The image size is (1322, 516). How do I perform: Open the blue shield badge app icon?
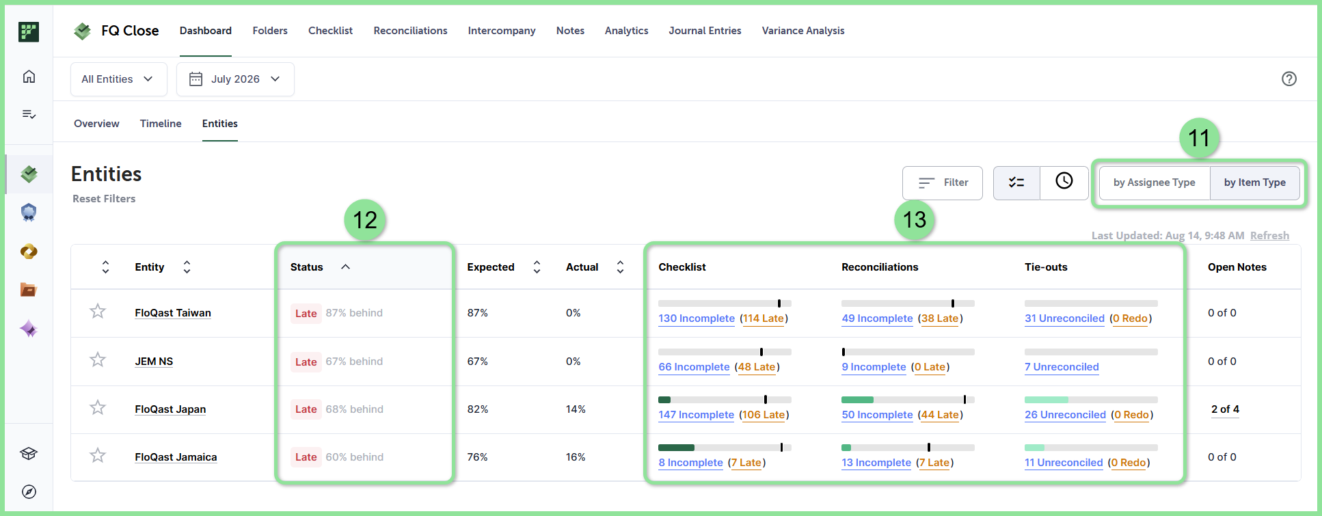pos(29,213)
